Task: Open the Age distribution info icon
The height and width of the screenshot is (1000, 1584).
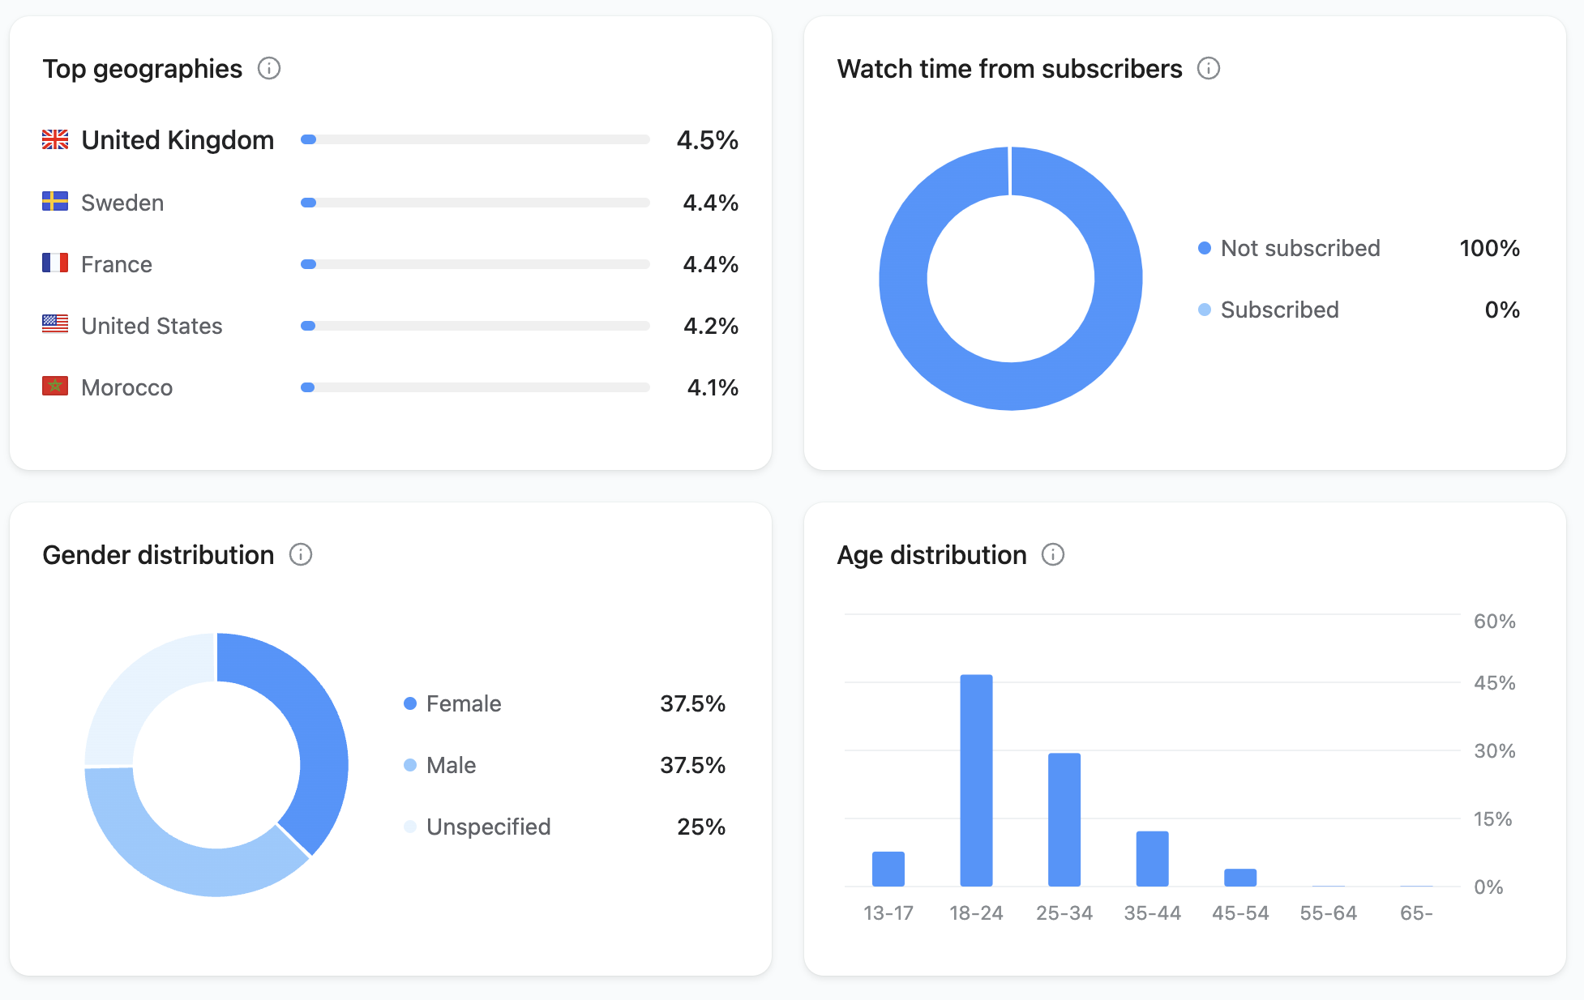Action: pos(1053,555)
